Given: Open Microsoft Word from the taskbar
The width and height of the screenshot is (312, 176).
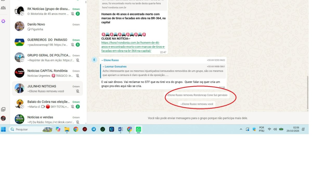Looking at the screenshot, I should (120, 129).
